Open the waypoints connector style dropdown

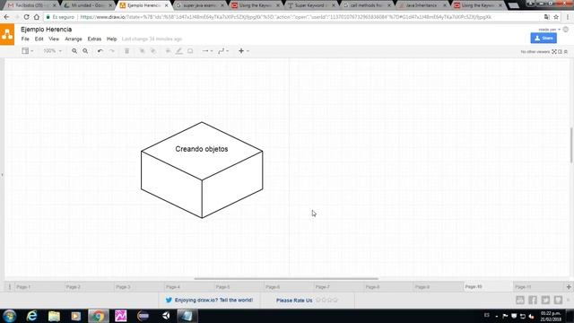point(223,51)
